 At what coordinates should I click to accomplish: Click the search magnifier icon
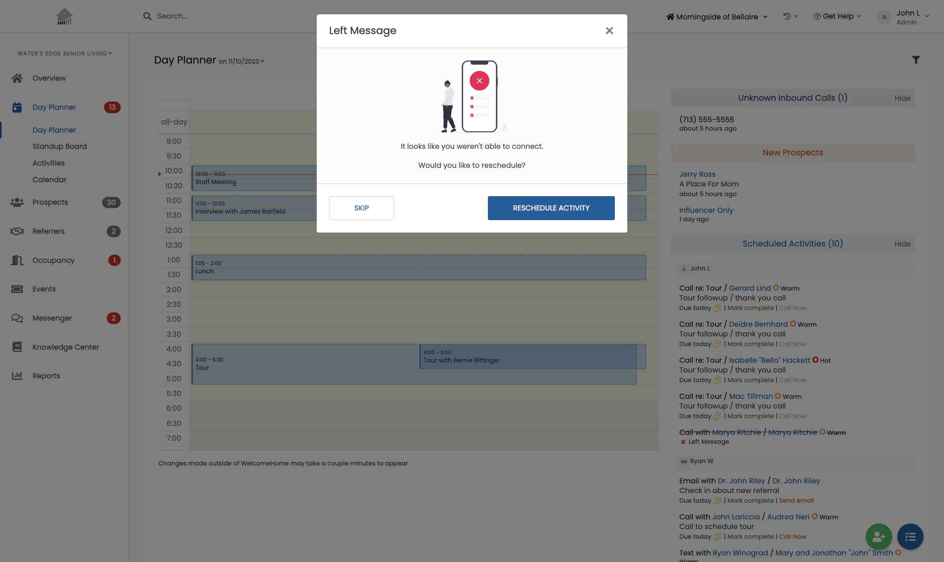click(x=147, y=16)
